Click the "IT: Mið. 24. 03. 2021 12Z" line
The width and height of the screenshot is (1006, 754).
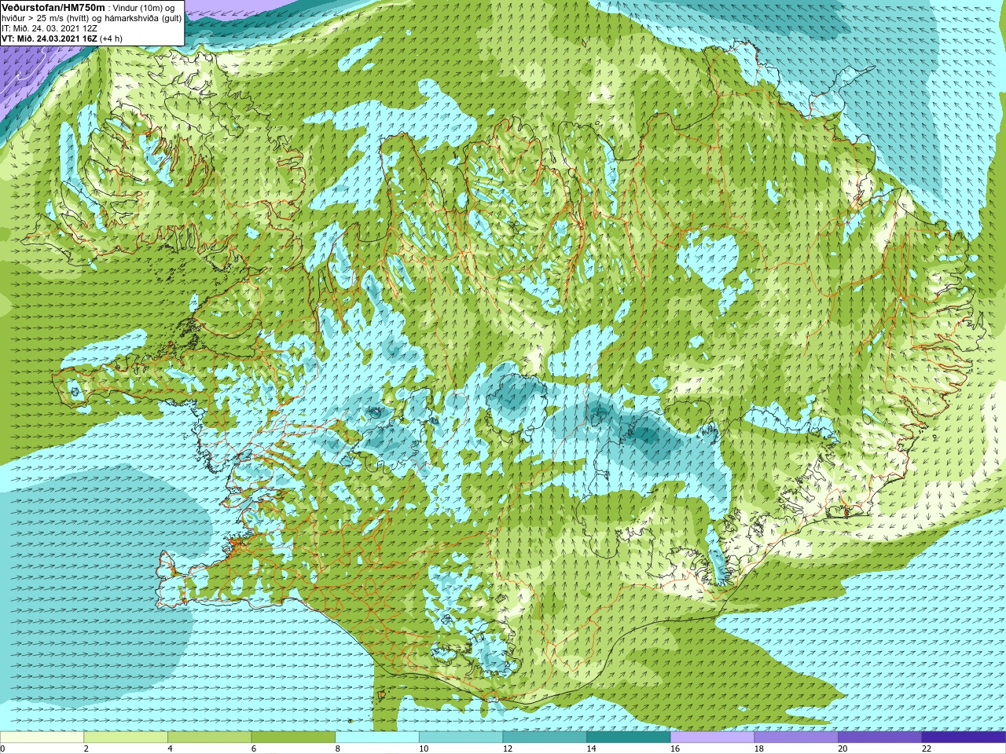click(50, 27)
